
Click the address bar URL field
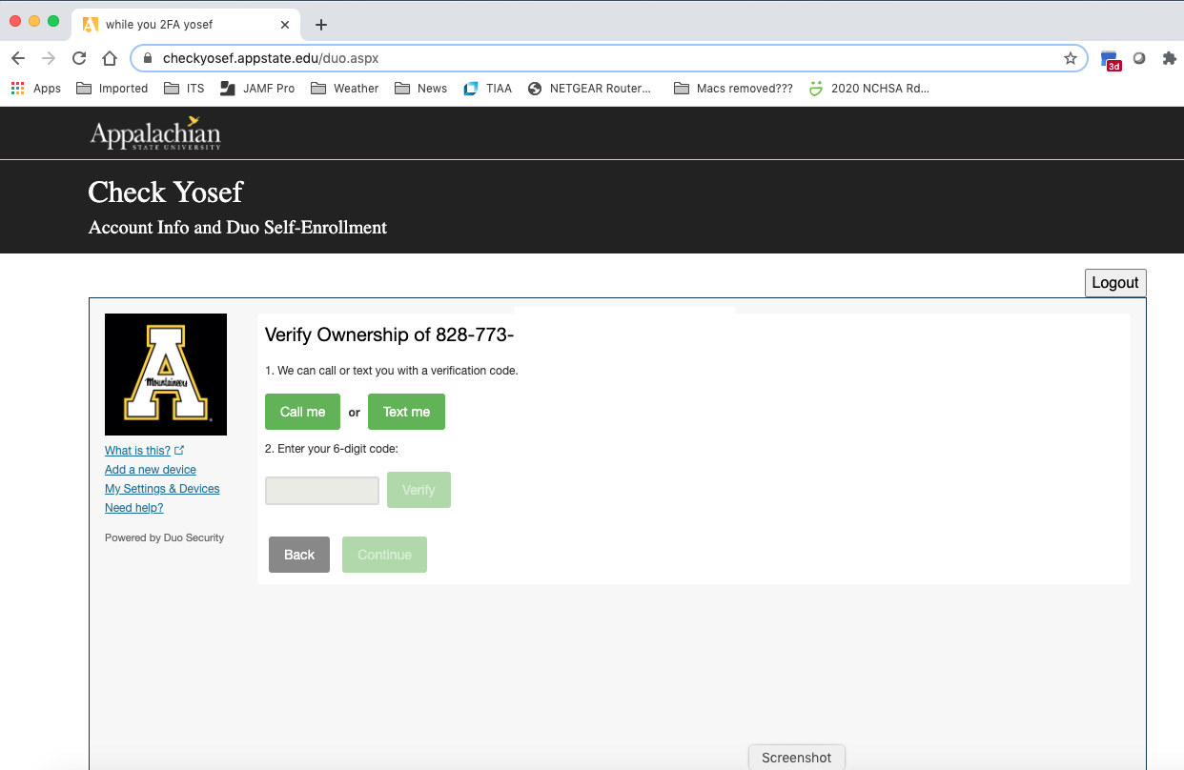608,58
